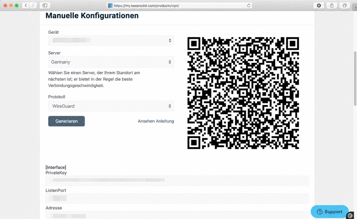Screen dimensions: 357x219
Task: Open the Safari downloads list
Action: [319, 5]
